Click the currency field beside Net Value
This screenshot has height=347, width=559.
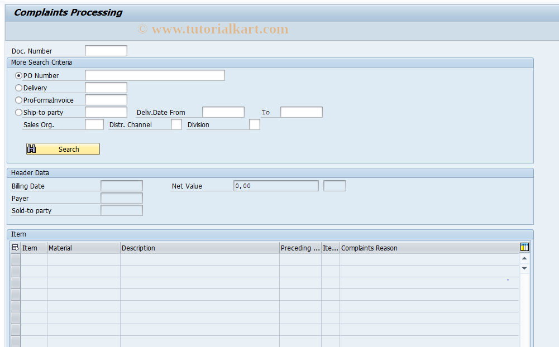(335, 186)
